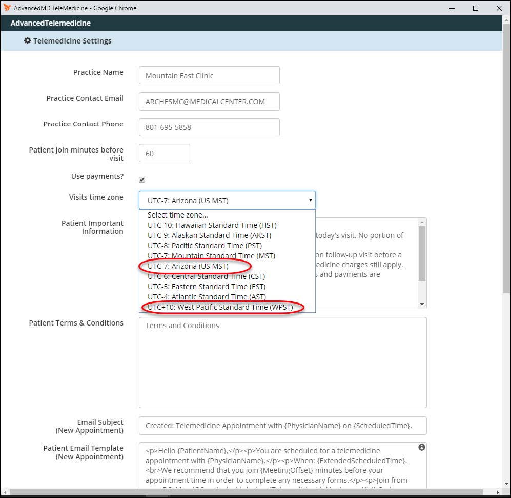Choose UTC+10 West Pacific Standard Time option
Screen dimensions: 511x498
click(227, 307)
